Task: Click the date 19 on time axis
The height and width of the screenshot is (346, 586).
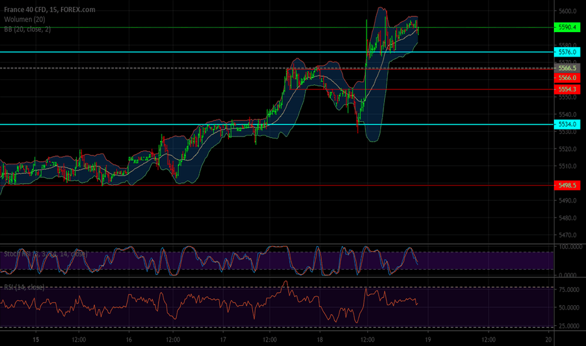Action: (x=428, y=340)
